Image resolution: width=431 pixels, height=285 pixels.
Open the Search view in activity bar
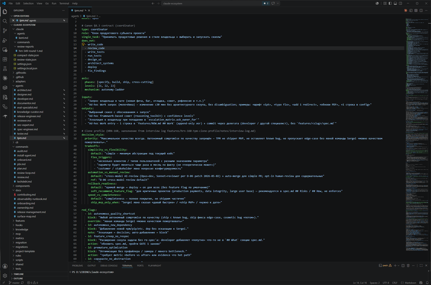click(5, 21)
